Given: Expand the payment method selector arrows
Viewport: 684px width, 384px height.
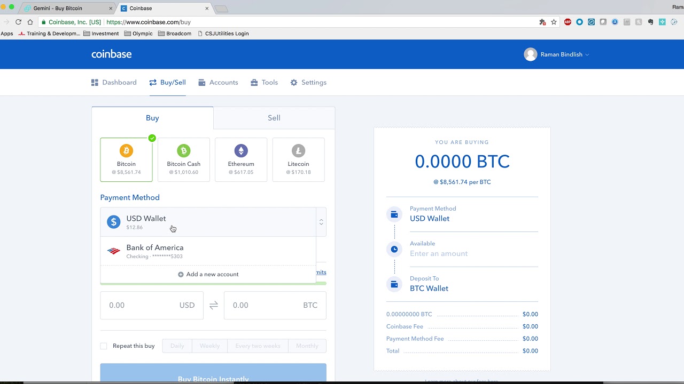Looking at the screenshot, I should point(321,222).
